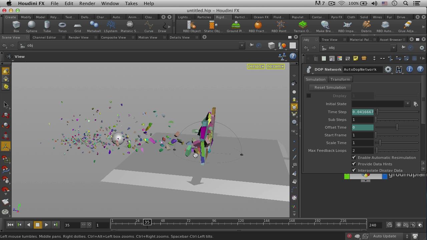Click the LSystem shelf tool
Image resolution: width=427 pixels, height=240 pixels.
110,26
